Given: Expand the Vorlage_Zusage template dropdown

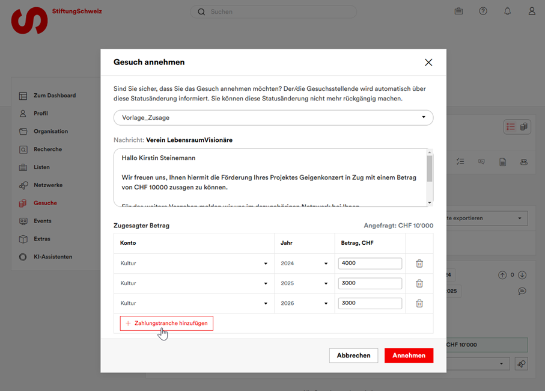Looking at the screenshot, I should click(273, 118).
